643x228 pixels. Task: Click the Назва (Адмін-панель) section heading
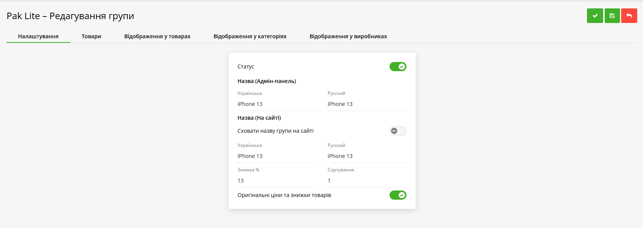(266, 81)
